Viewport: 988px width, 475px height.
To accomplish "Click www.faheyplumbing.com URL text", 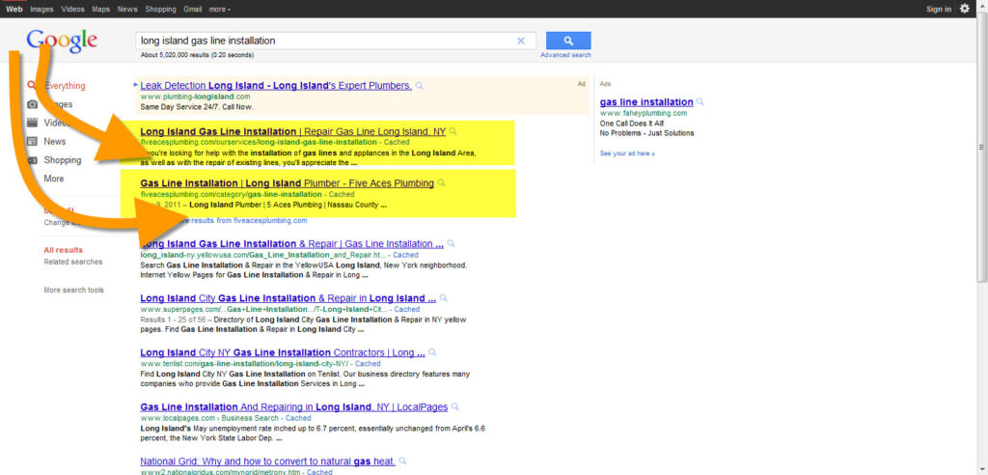I will click(644, 114).
